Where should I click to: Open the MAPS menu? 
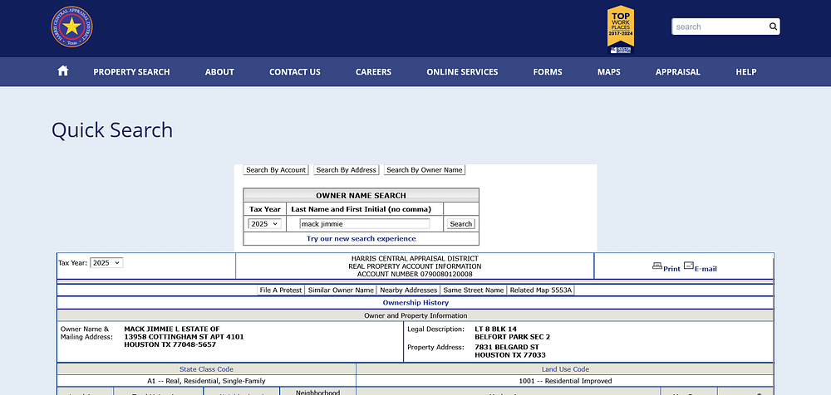[x=608, y=72]
